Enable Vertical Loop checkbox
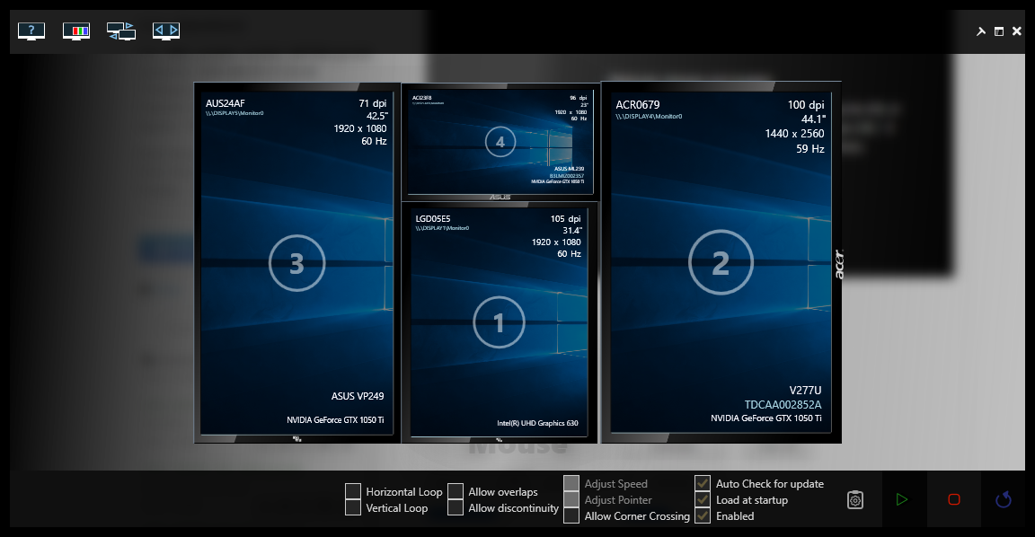The image size is (1035, 537). [x=353, y=507]
